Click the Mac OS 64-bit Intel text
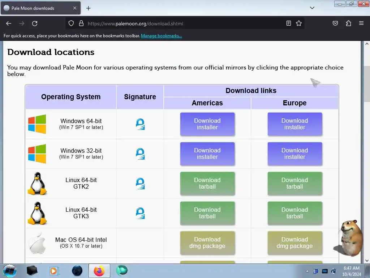Viewport: 370px width, 278px height. click(81, 240)
